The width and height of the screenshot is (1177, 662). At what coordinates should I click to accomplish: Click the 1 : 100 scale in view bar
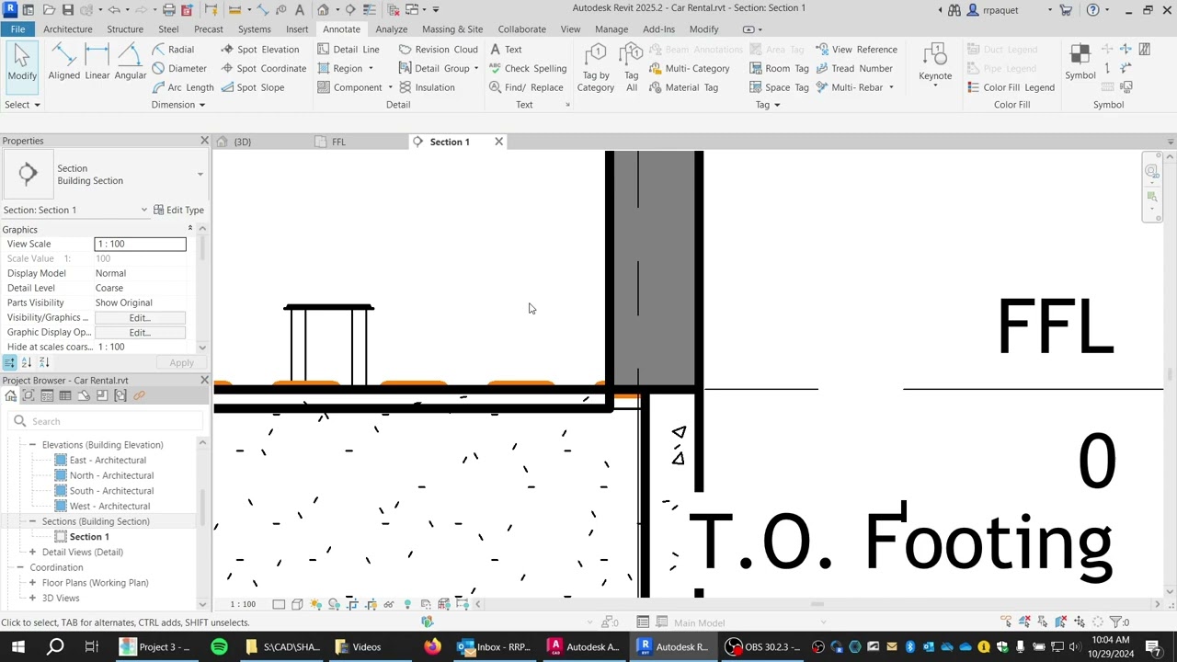point(243,604)
